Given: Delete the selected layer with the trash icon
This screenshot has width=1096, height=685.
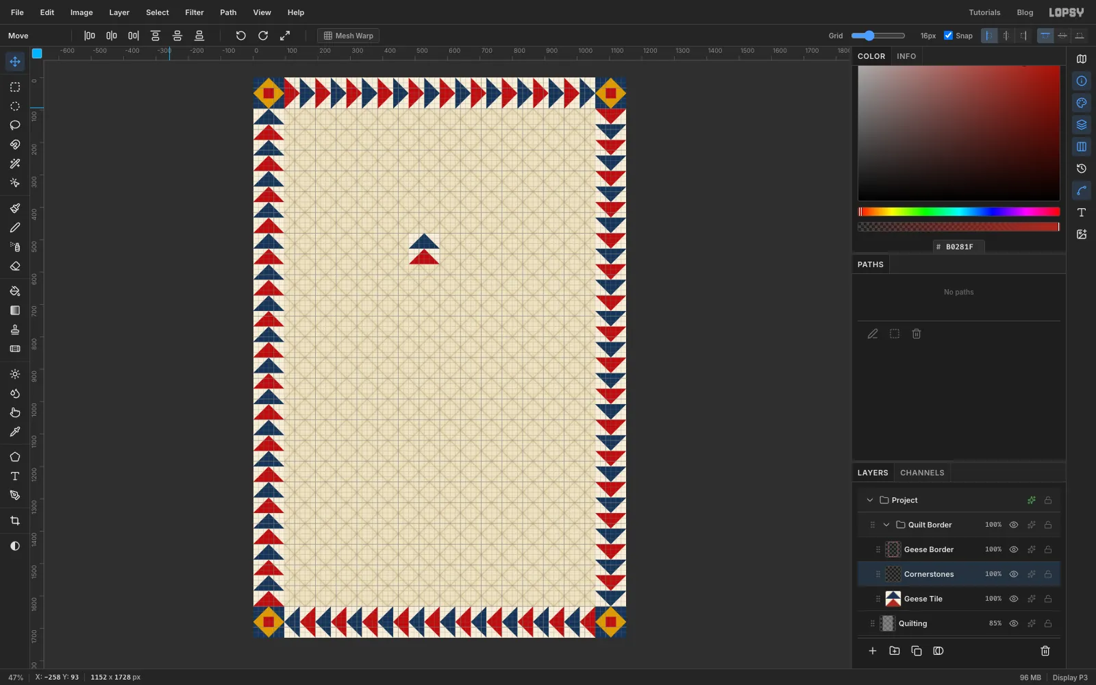Looking at the screenshot, I should pos(1045,651).
